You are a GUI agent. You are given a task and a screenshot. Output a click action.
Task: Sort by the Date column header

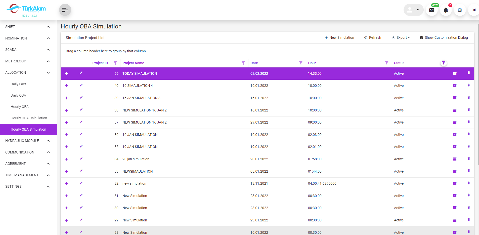coord(254,63)
